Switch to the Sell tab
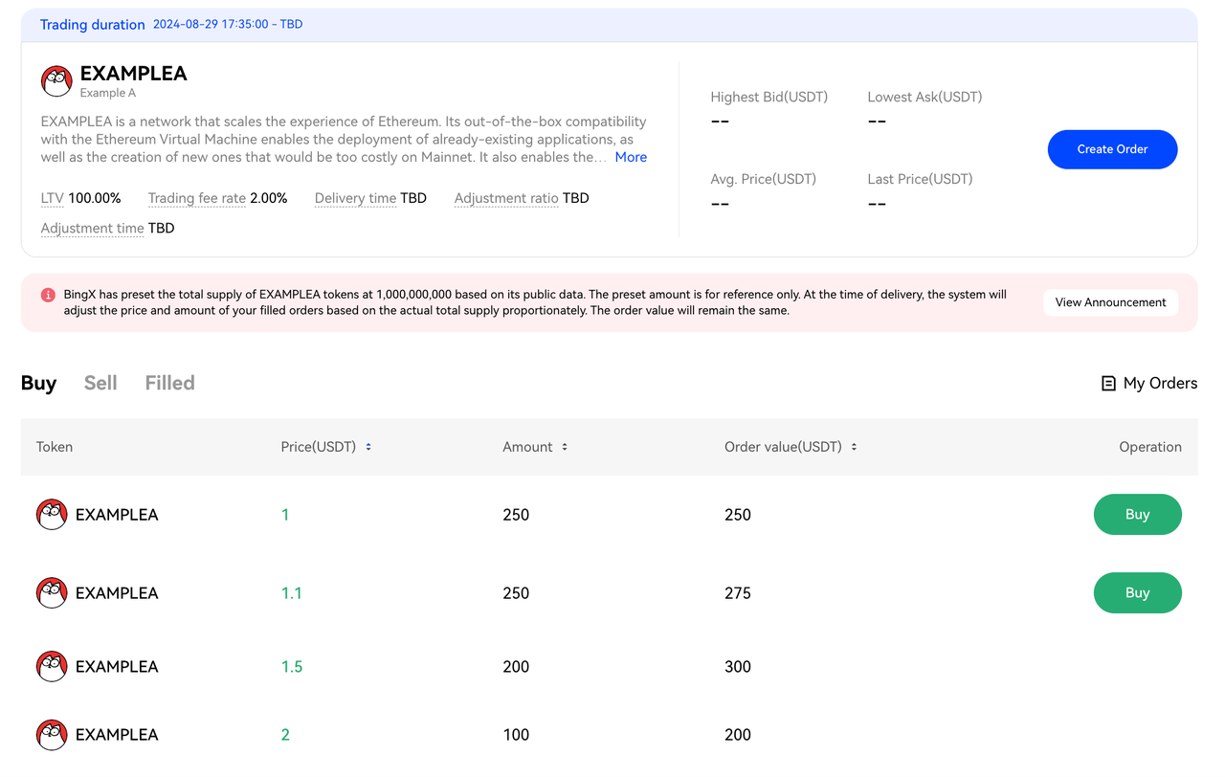Screen dimensions: 1225x777 click(x=100, y=383)
